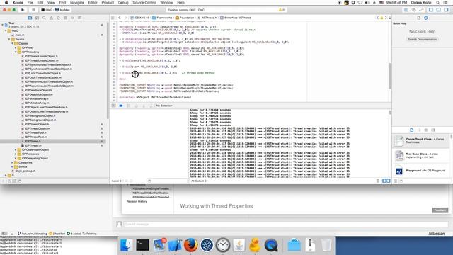
Task: Toggle the Utilities pane visibility
Action: [x=446, y=10]
